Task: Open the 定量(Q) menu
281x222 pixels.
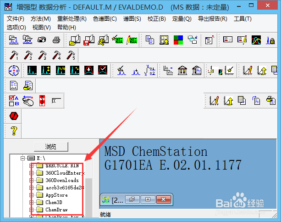Action: pos(182,19)
